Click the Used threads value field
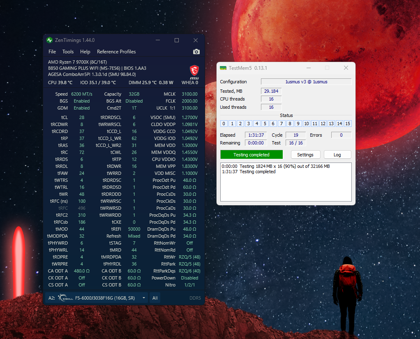The width and height of the screenshot is (420, 339). tap(271, 107)
